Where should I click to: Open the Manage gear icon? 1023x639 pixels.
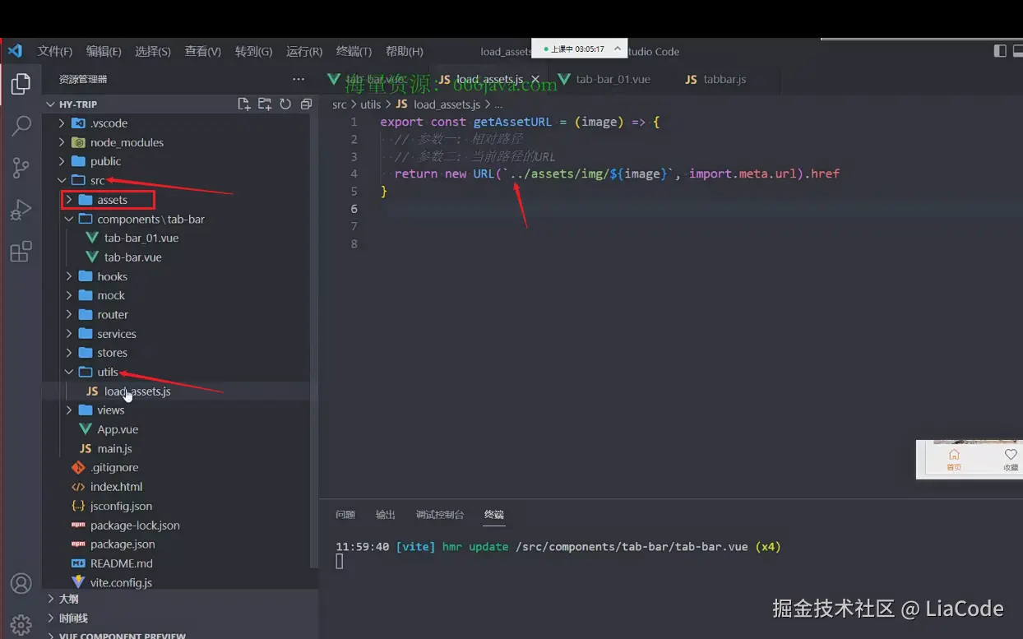pyautogui.click(x=21, y=625)
